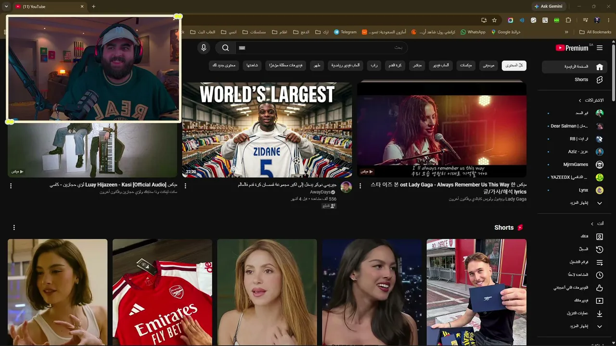
Task: Go to YouTube Premium logo home
Action: coord(572,48)
